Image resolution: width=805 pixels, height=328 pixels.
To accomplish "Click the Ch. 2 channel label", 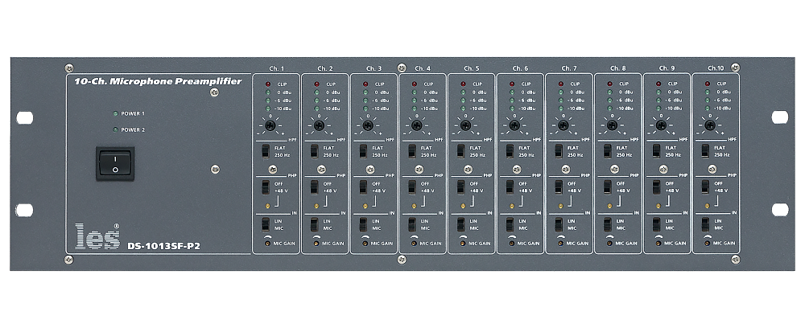I will (325, 68).
